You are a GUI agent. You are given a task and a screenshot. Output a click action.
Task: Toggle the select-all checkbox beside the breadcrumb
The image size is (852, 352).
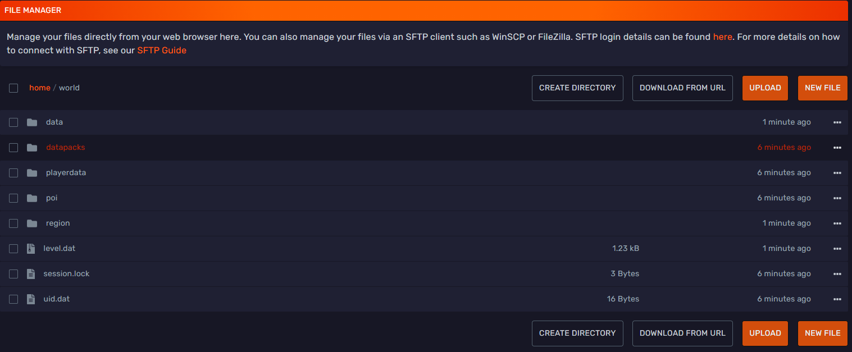(13, 88)
